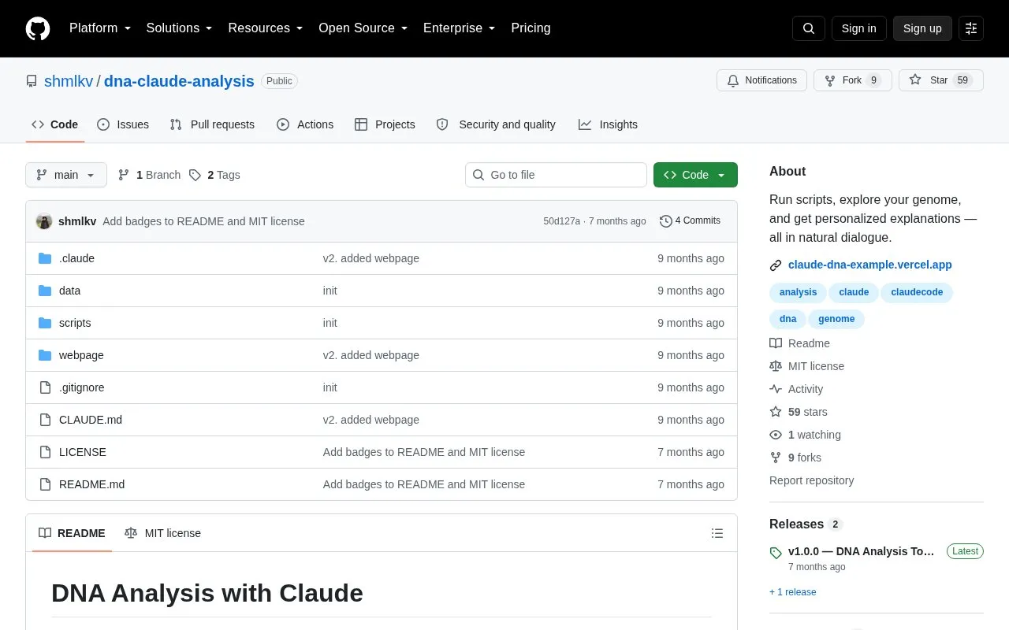The height and width of the screenshot is (630, 1009).
Task: Star the repository
Action: 941,80
